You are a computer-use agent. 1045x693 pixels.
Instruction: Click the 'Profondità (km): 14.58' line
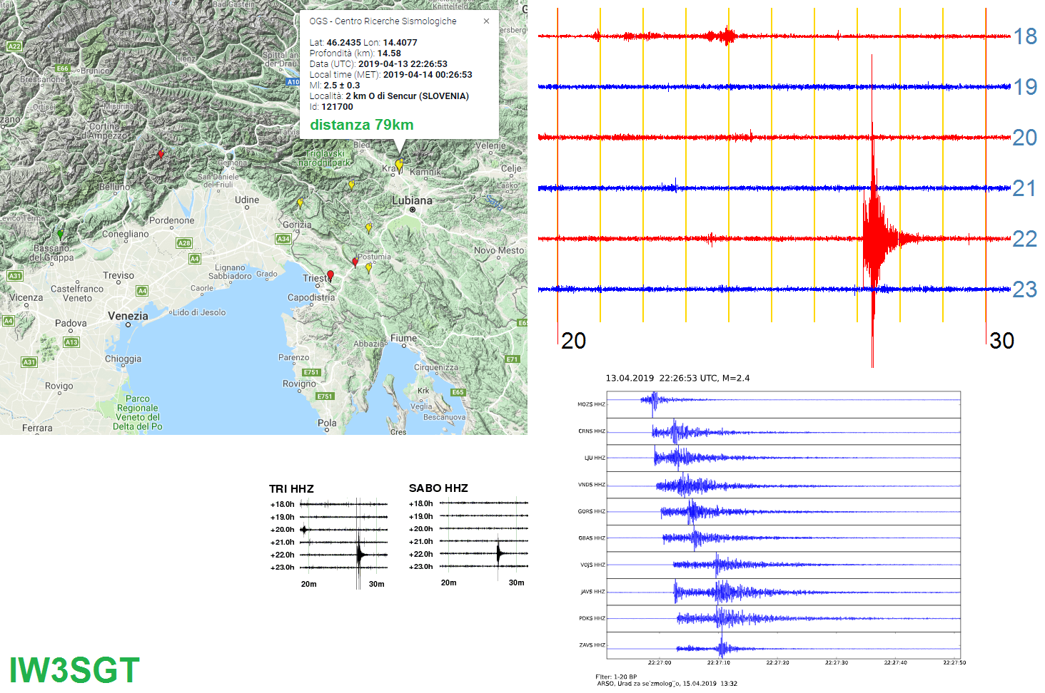pyautogui.click(x=355, y=53)
